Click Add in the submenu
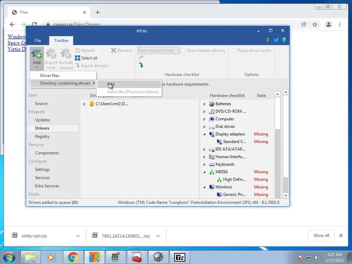Image resolution: width=352 pixels, height=264 pixels. (x=129, y=84)
